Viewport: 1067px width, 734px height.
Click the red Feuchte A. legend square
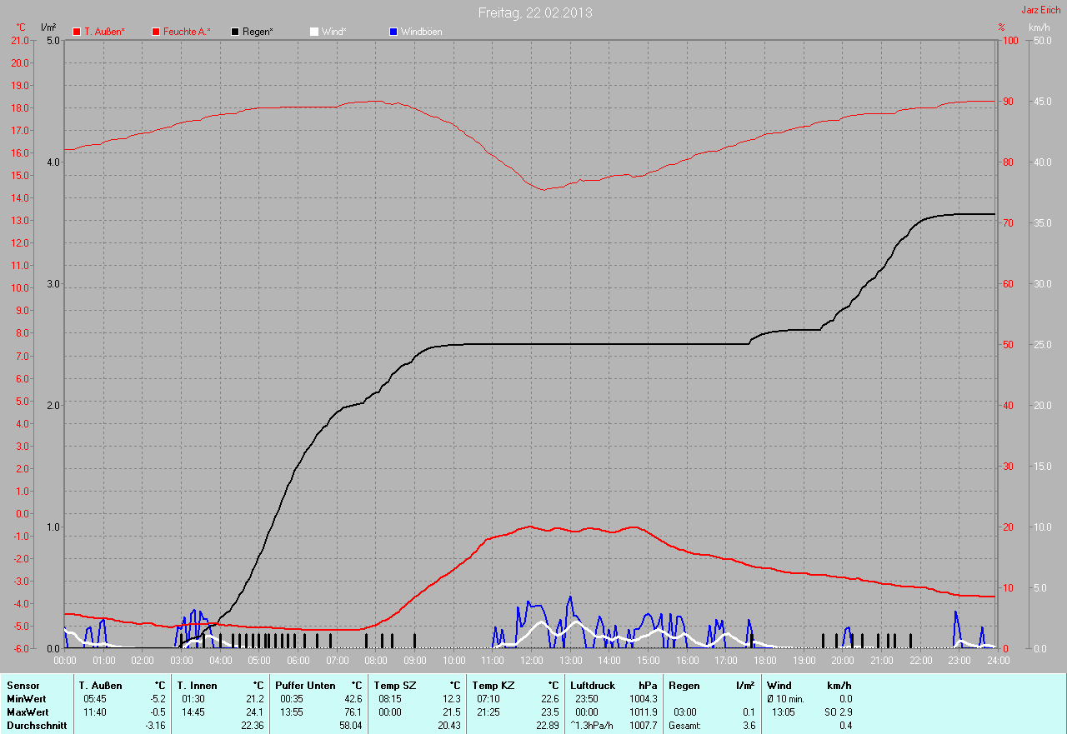156,32
